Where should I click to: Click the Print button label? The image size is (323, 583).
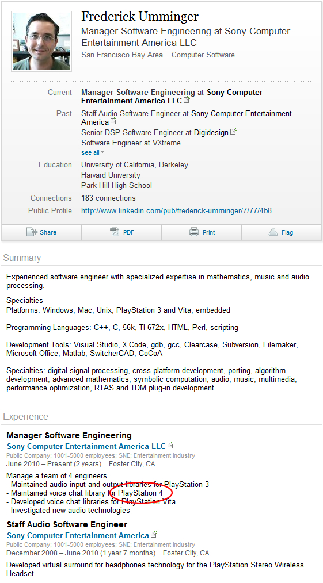(209, 232)
